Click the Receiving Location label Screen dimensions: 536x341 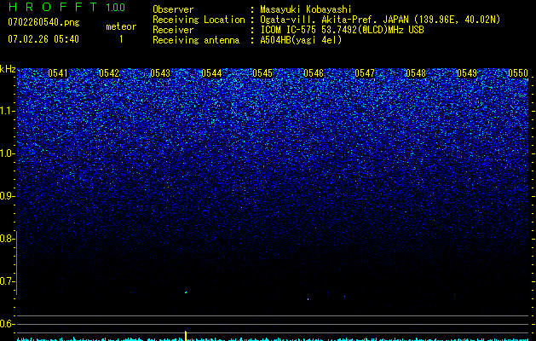199,20
